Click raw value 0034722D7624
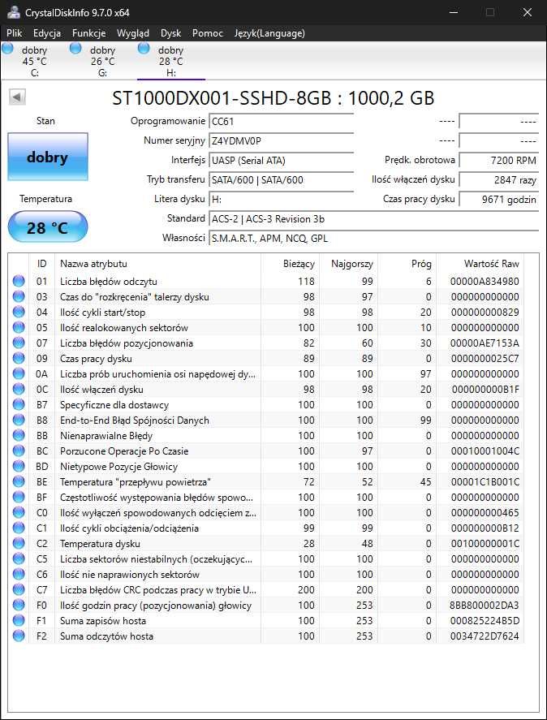547x720 pixels. click(x=485, y=636)
